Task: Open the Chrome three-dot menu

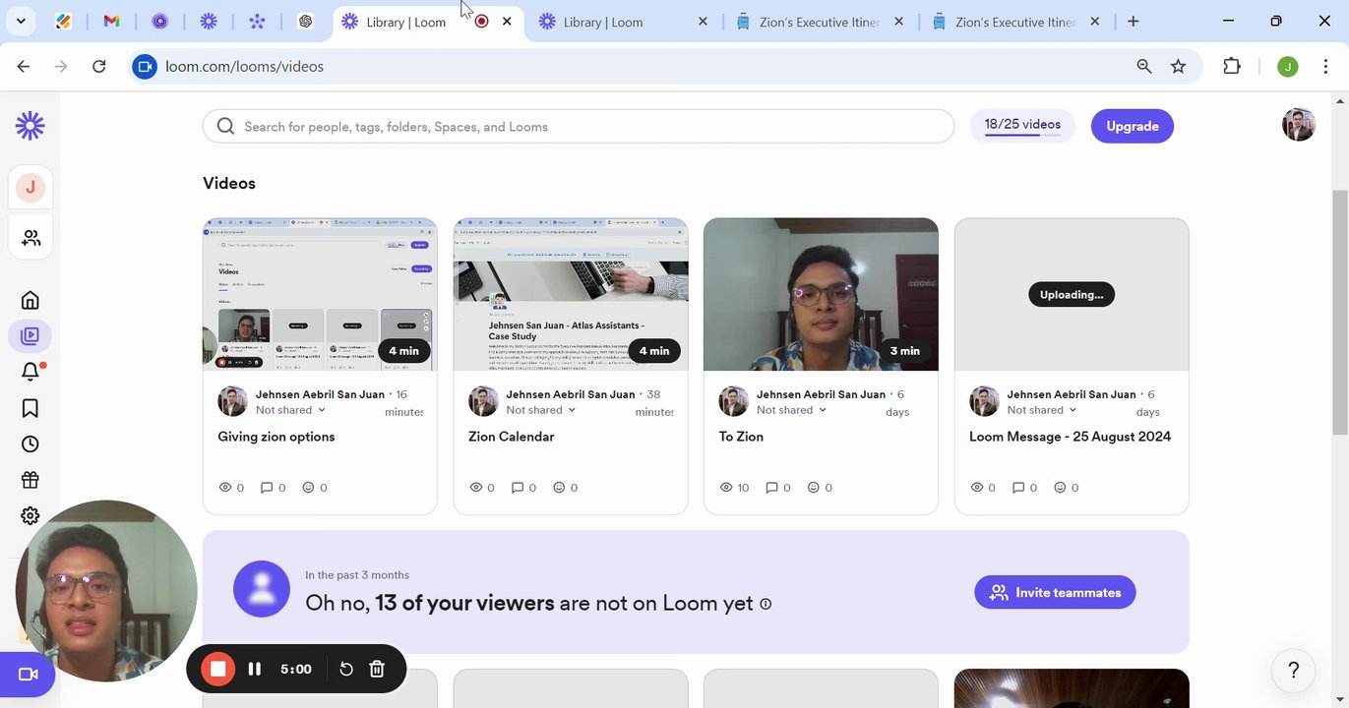Action: tap(1325, 67)
